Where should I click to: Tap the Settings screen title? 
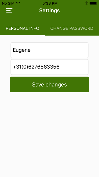49,10
